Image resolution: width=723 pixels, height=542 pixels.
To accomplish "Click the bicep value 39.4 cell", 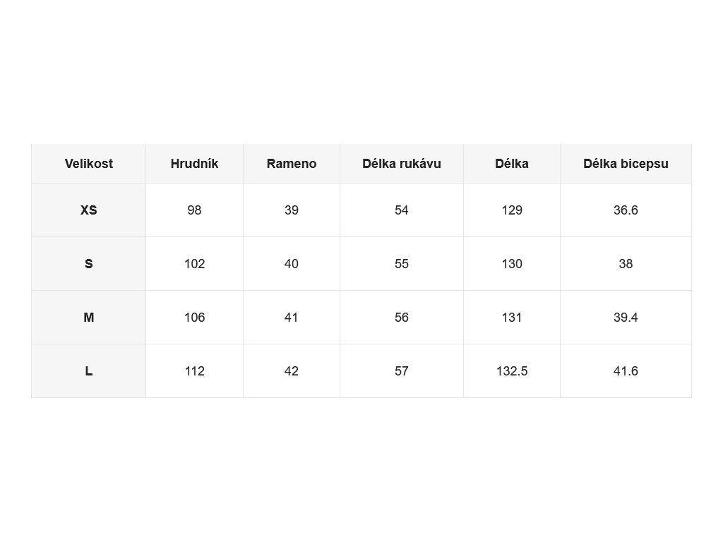I will pyautogui.click(x=626, y=317).
